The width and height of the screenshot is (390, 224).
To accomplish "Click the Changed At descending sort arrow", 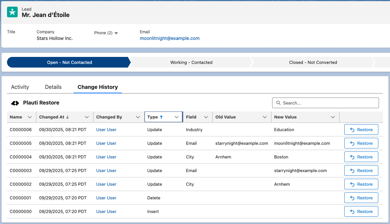I will pos(67,117).
